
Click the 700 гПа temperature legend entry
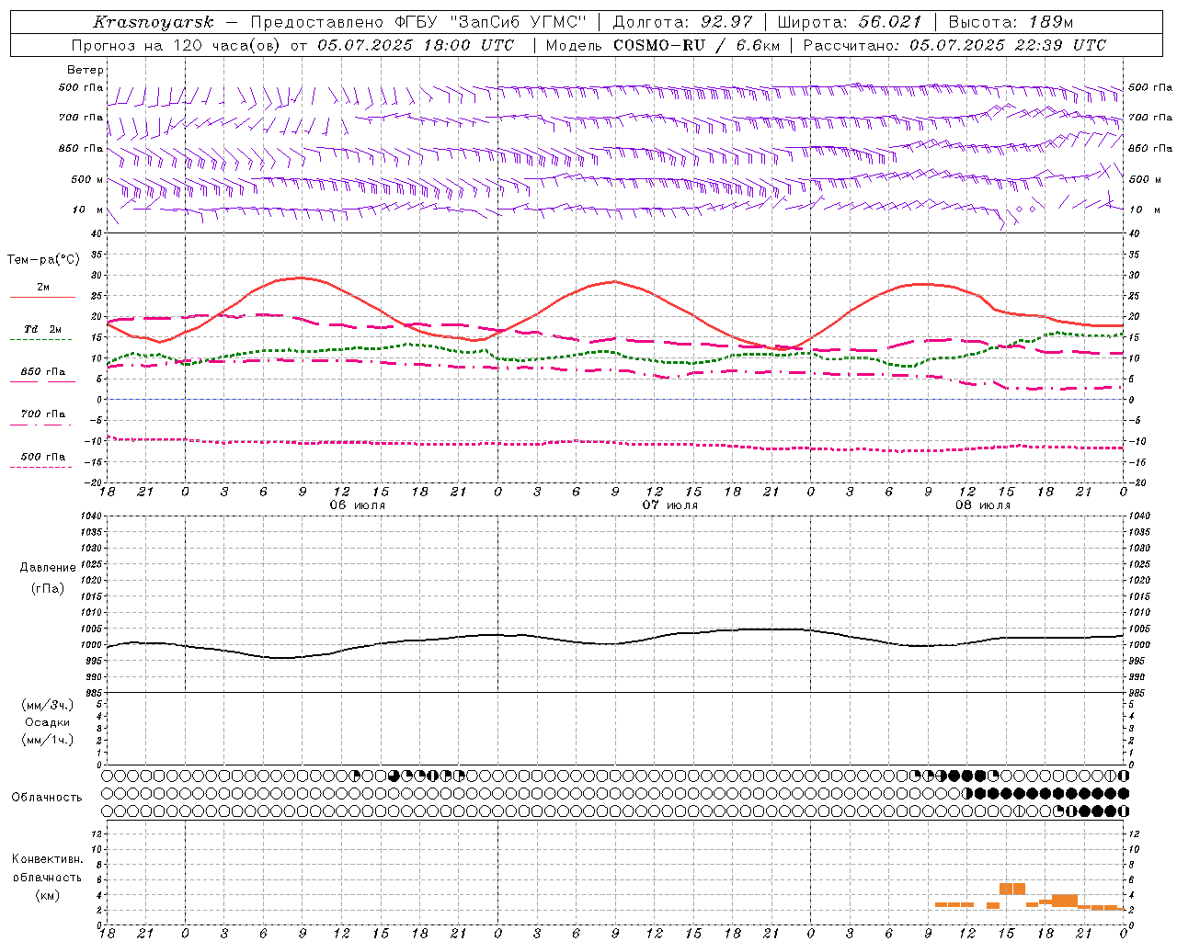43,414
